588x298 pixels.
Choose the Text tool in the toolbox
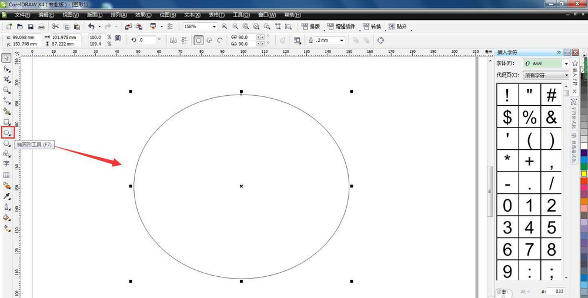[x=6, y=164]
